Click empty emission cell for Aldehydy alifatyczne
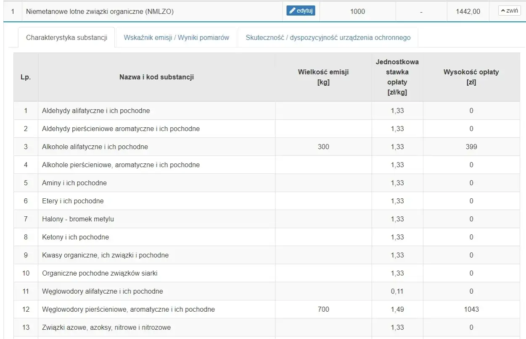The image size is (526, 339). click(323, 111)
